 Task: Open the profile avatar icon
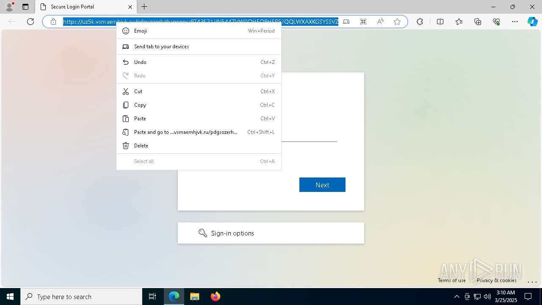(9, 7)
